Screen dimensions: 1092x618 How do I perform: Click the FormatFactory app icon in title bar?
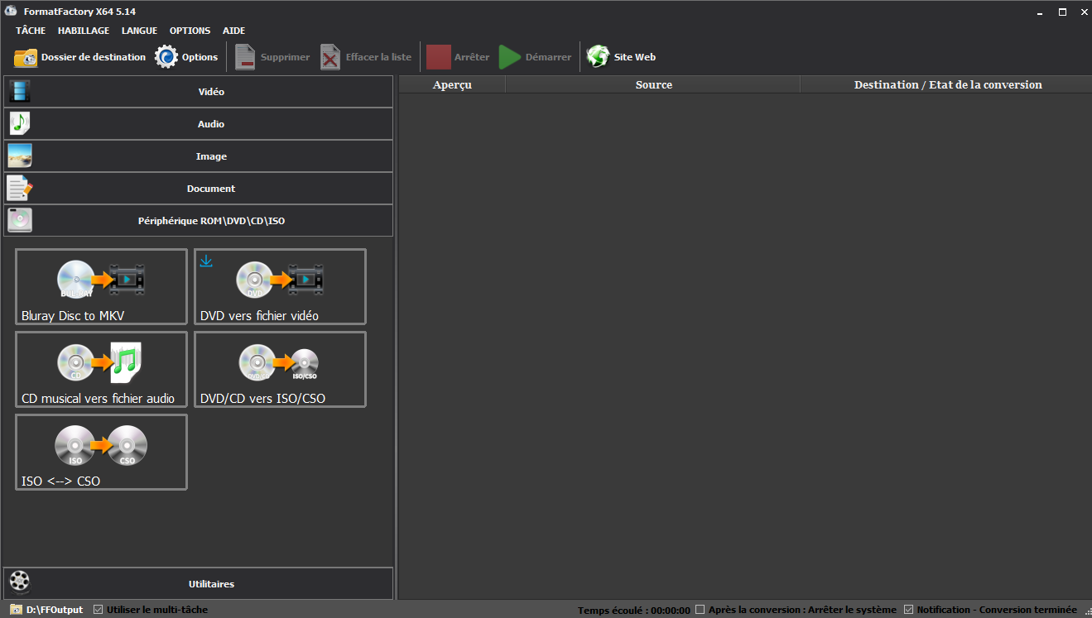click(11, 12)
